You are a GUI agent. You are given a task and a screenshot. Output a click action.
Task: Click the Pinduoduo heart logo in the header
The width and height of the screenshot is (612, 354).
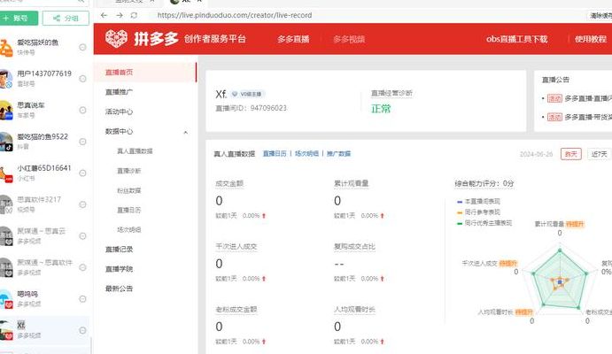point(116,39)
